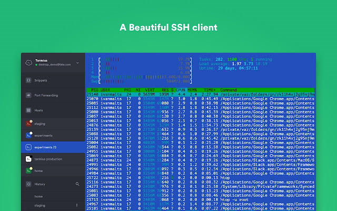Screen dimensions: 337x211
Task: Sort htop list by RES column
Action: click(x=165, y=90)
